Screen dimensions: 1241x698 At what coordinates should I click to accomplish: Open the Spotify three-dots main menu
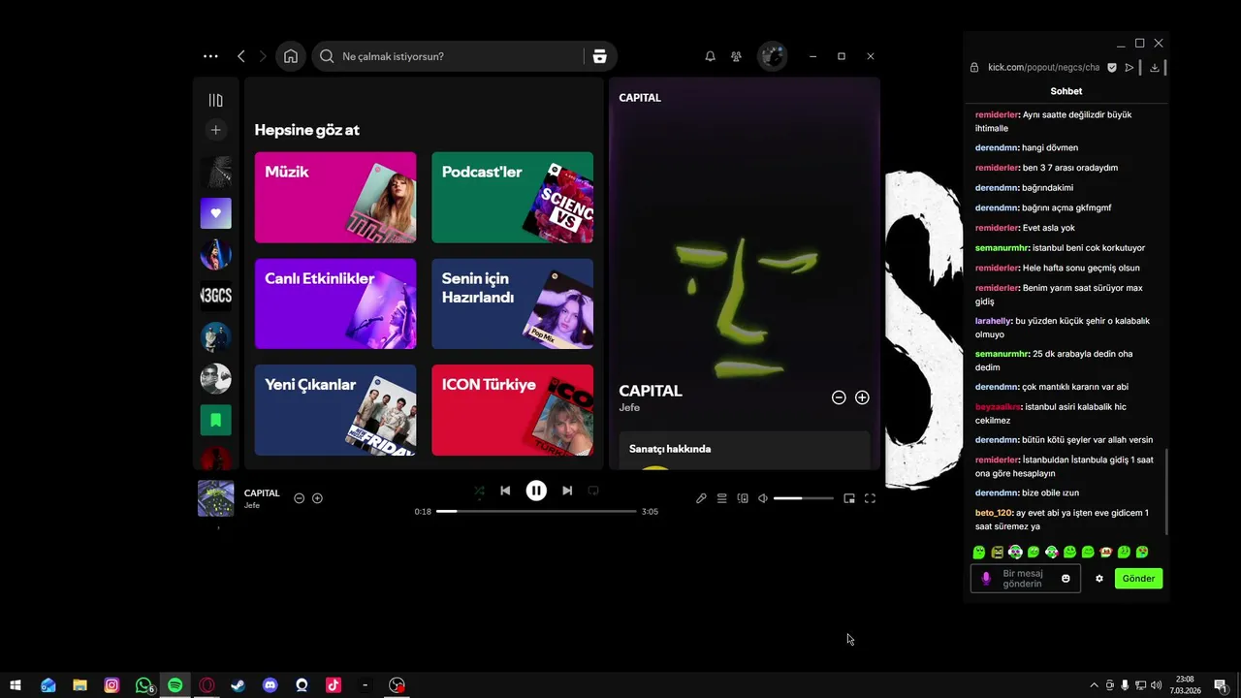pyautogui.click(x=210, y=56)
